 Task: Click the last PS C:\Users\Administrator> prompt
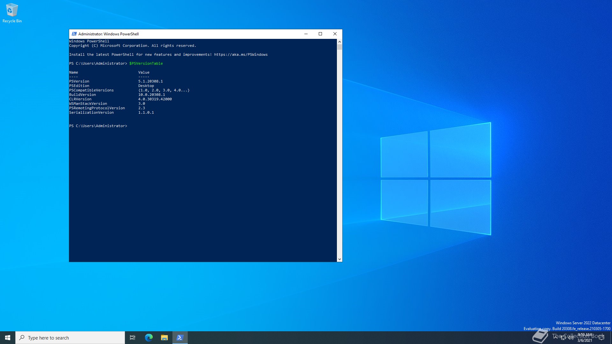[x=98, y=126]
